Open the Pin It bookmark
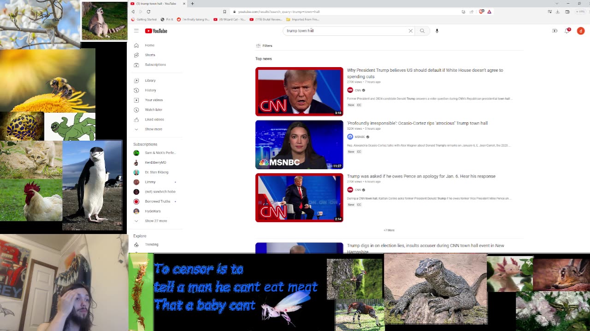The image size is (590, 331). (x=167, y=19)
